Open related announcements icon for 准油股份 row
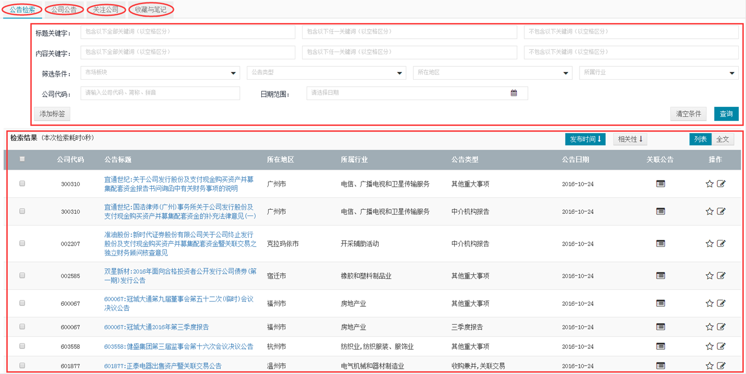The height and width of the screenshot is (374, 746). coord(660,244)
